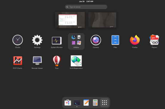The image size is (165, 109).
Task: Open Software store in the dock
Action: pyautogui.click(x=68, y=102)
